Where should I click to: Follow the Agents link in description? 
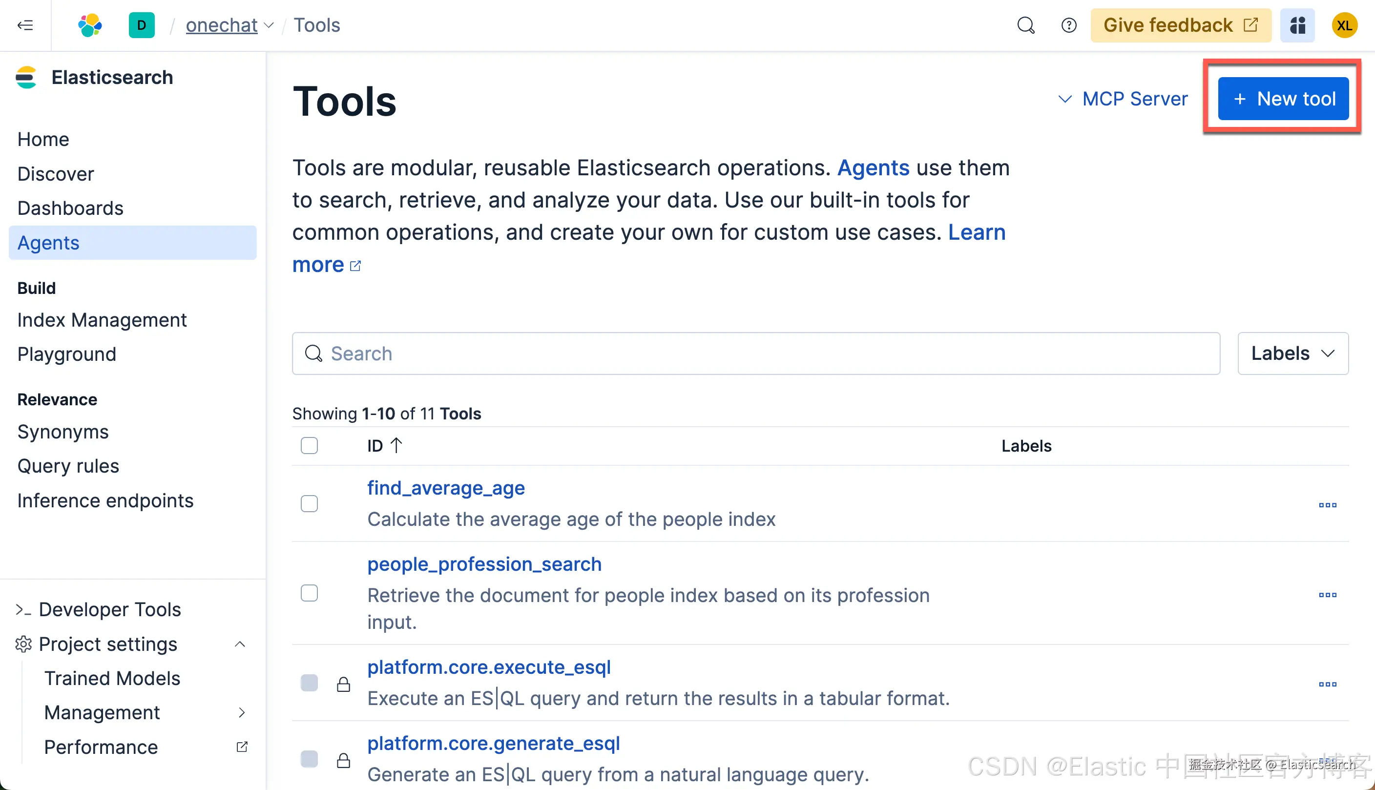(873, 167)
